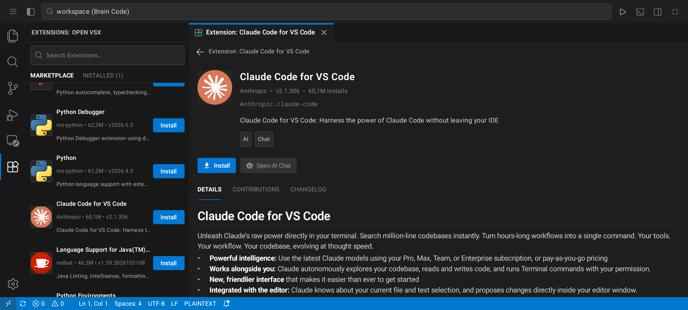
Task: Click the sync changes icon in status bar
Action: pyautogui.click(x=23, y=304)
